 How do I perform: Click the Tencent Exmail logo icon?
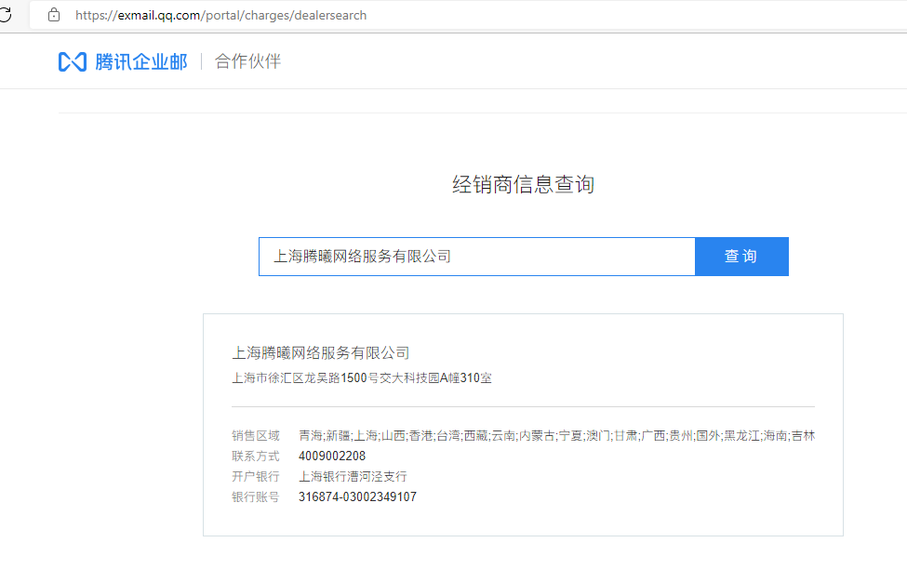tap(73, 62)
